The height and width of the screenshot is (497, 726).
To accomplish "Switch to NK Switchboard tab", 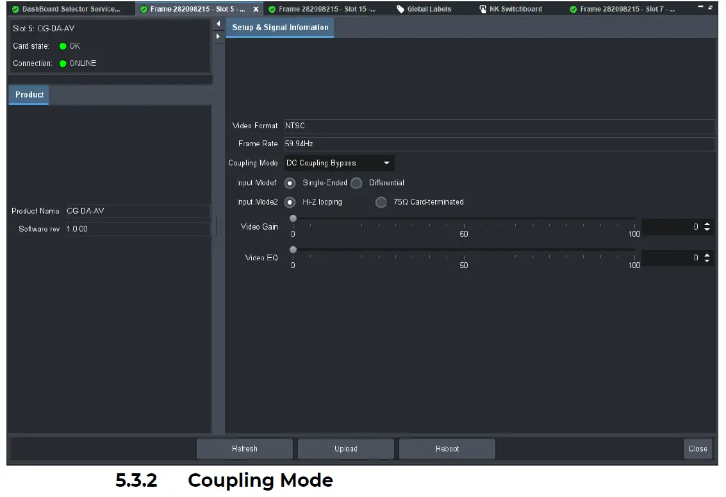I will [511, 9].
